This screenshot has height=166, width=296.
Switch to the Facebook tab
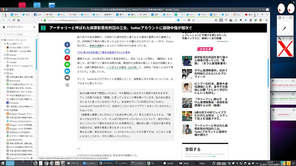38,14
